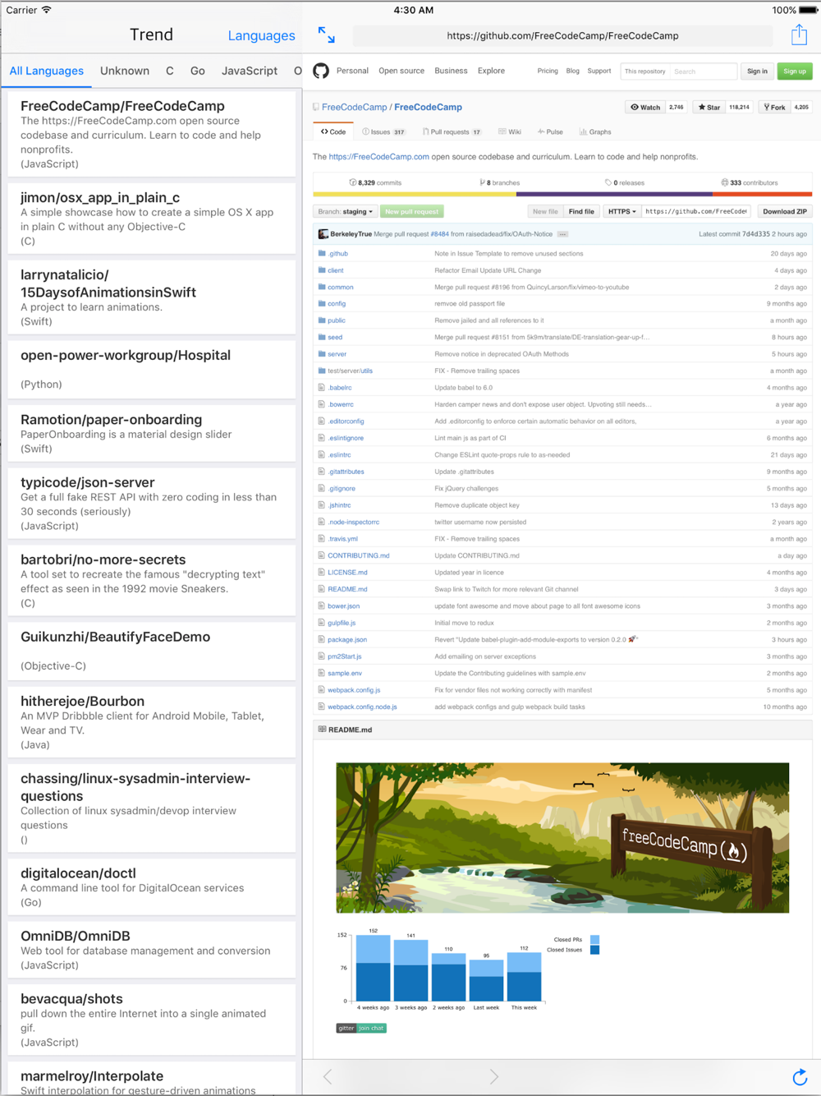Select the jimon/osx_app_in_plain_c repository

[x=152, y=219]
